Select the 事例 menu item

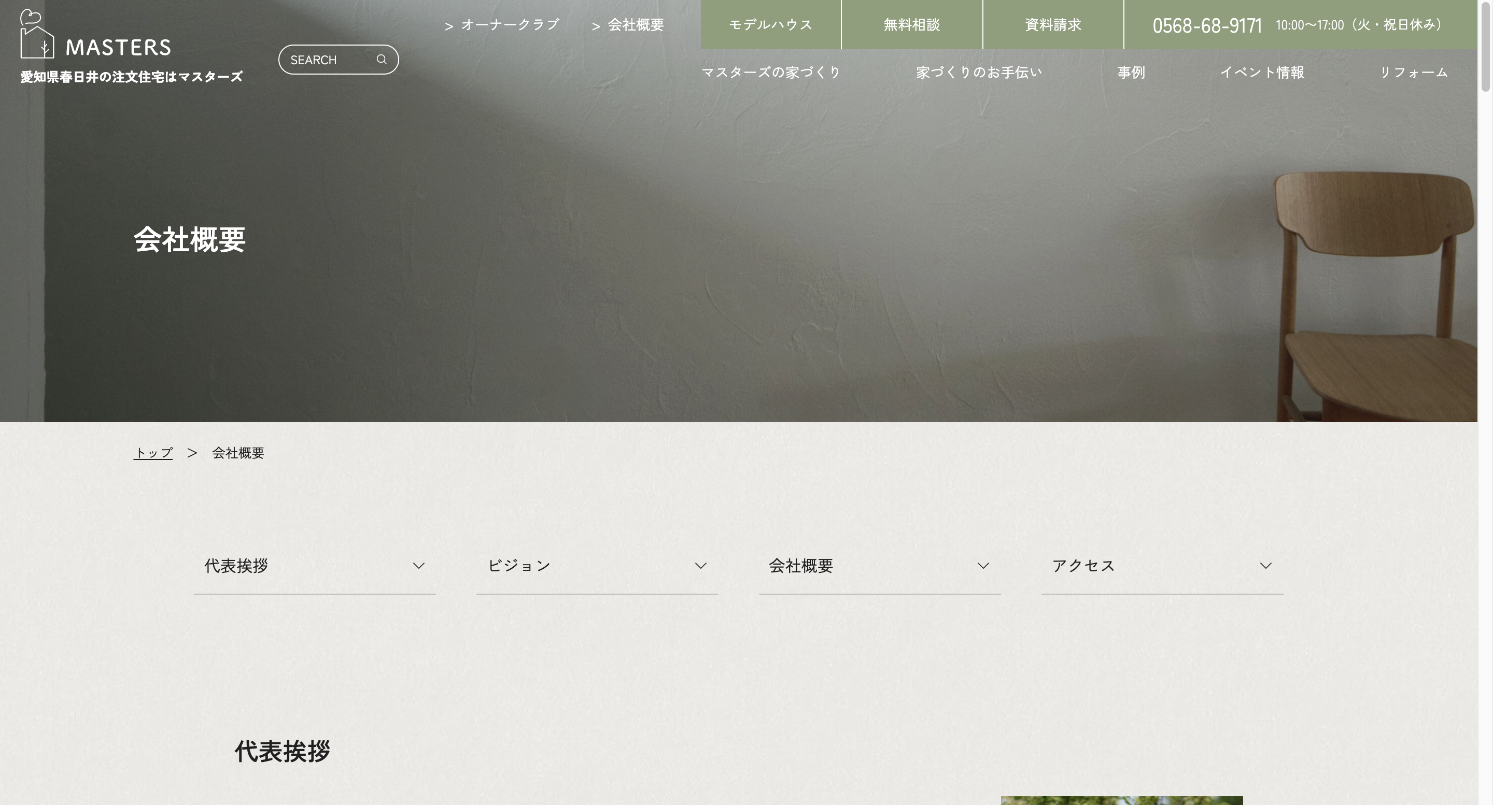tap(1131, 73)
